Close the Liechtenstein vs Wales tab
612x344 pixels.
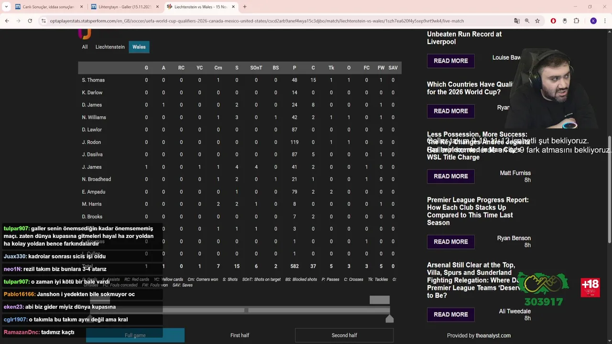click(233, 7)
